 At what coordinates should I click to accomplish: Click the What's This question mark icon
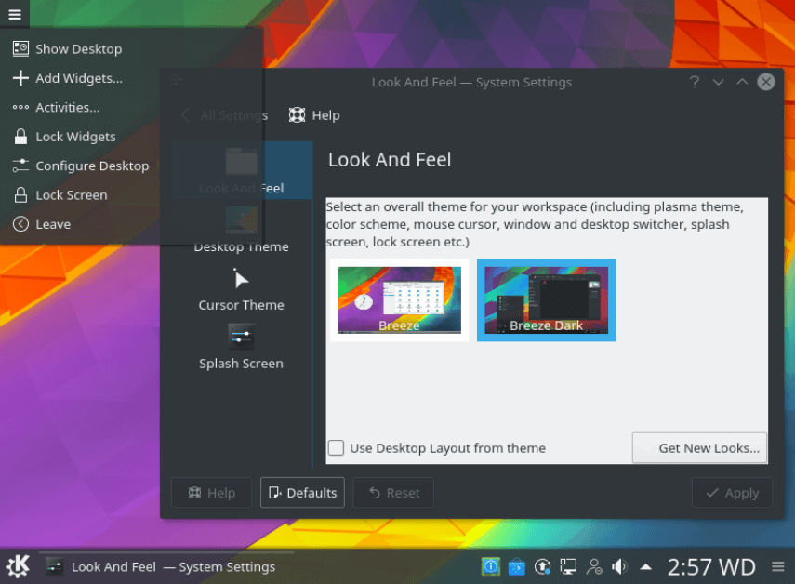(x=695, y=82)
